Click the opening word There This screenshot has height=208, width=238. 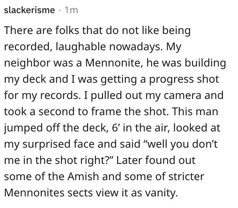pos(18,30)
